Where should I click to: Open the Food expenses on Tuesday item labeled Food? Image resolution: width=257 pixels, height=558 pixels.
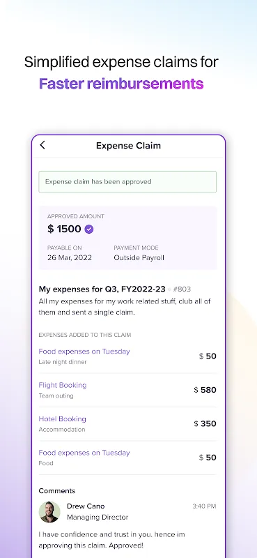[84, 453]
